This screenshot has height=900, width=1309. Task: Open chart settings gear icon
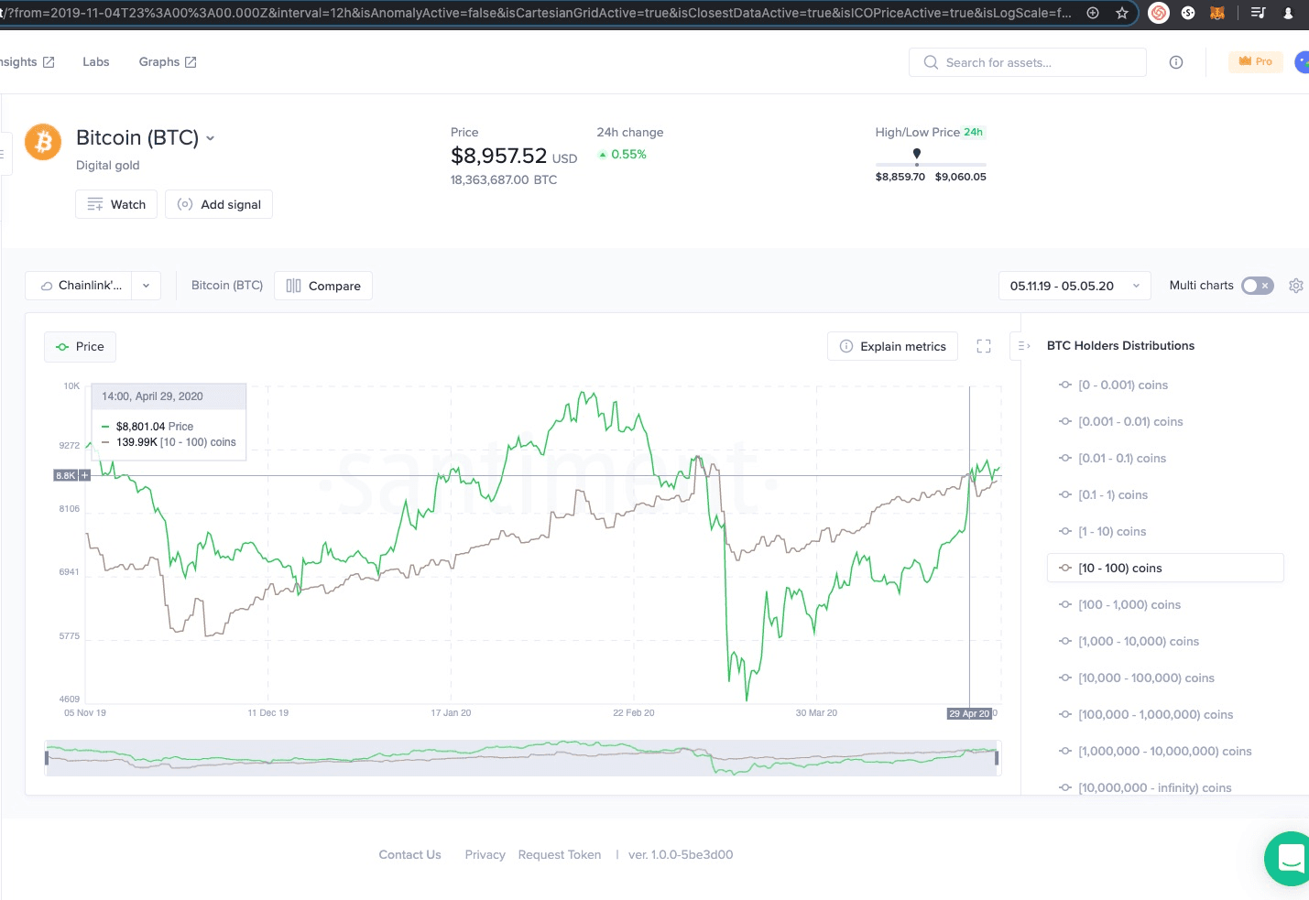[x=1296, y=286]
